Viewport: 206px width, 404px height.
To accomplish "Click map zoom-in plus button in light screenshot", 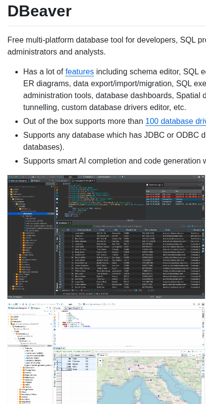I will [x=100, y=360].
